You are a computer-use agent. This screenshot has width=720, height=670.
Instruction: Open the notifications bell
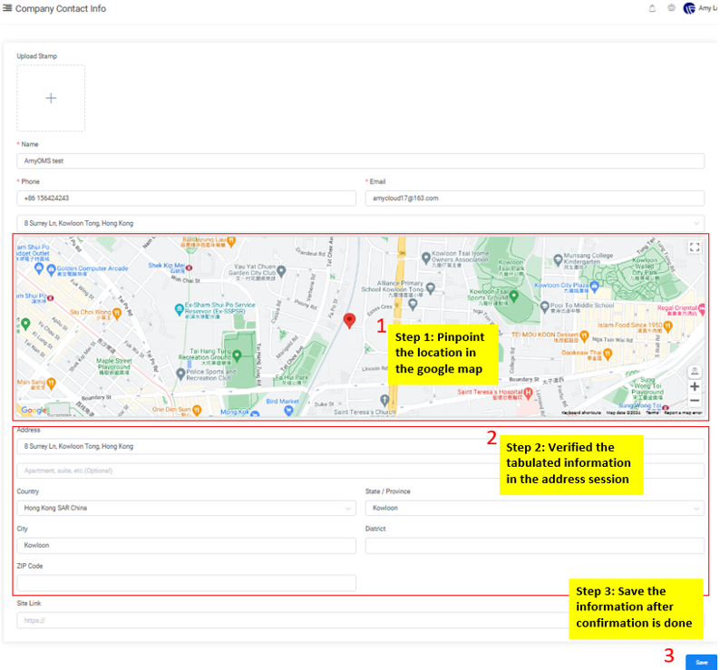pos(652,8)
